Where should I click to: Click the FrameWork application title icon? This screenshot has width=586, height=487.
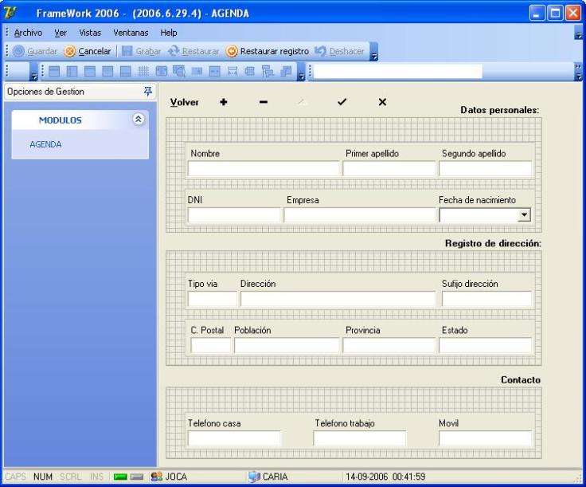coord(10,13)
